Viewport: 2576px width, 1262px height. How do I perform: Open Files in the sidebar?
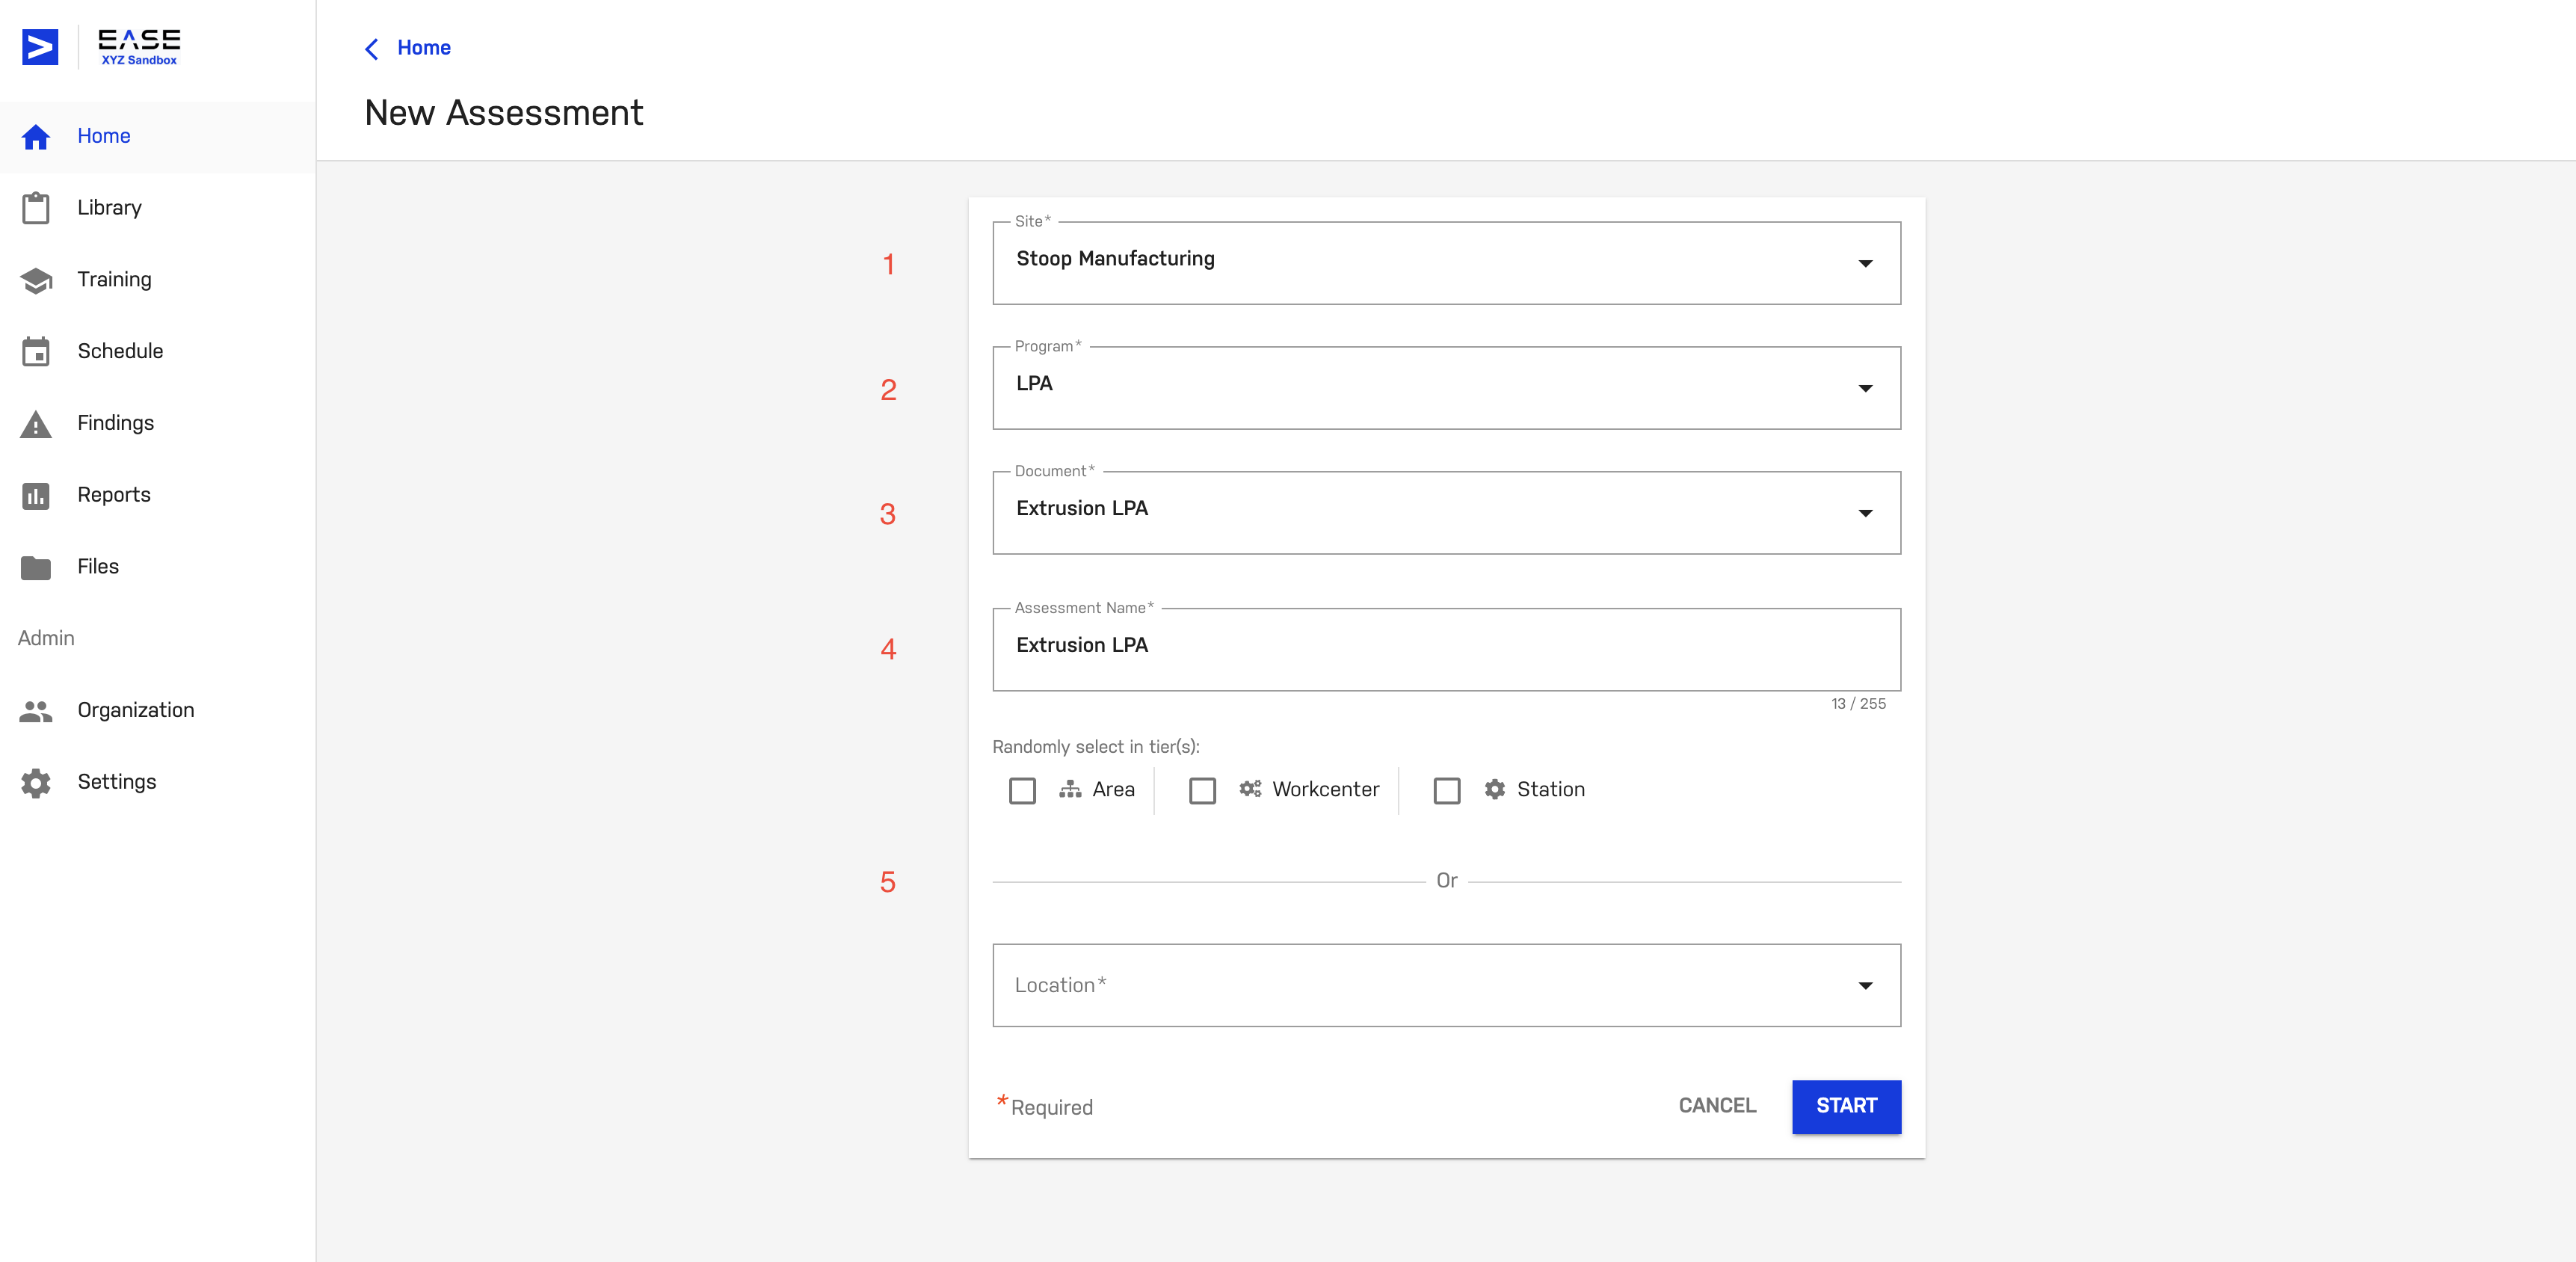tap(158, 567)
